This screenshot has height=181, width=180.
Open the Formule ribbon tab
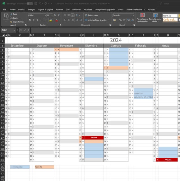click(59, 9)
